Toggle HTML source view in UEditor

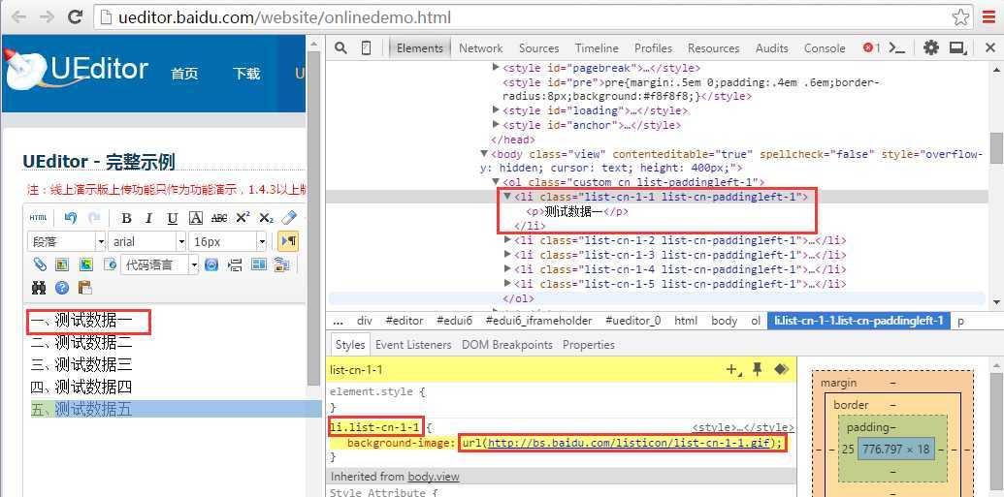click(38, 218)
